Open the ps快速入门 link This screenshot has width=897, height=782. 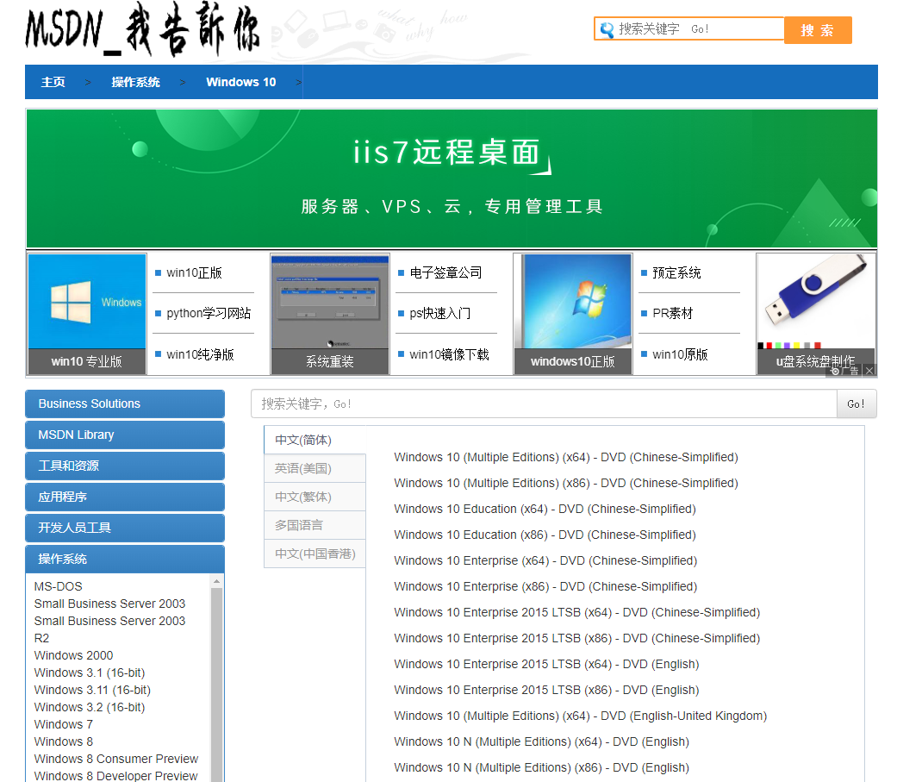[x=440, y=313]
